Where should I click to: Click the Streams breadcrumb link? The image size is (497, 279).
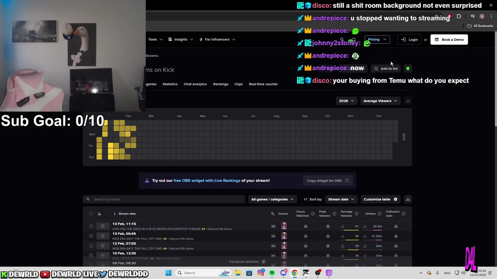(x=152, y=56)
